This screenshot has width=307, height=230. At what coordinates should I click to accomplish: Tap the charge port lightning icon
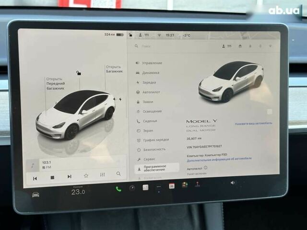(x=120, y=99)
